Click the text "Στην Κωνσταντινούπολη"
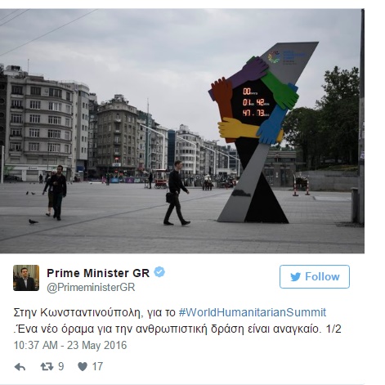Screen dimensions: 385x385 pos(78,312)
